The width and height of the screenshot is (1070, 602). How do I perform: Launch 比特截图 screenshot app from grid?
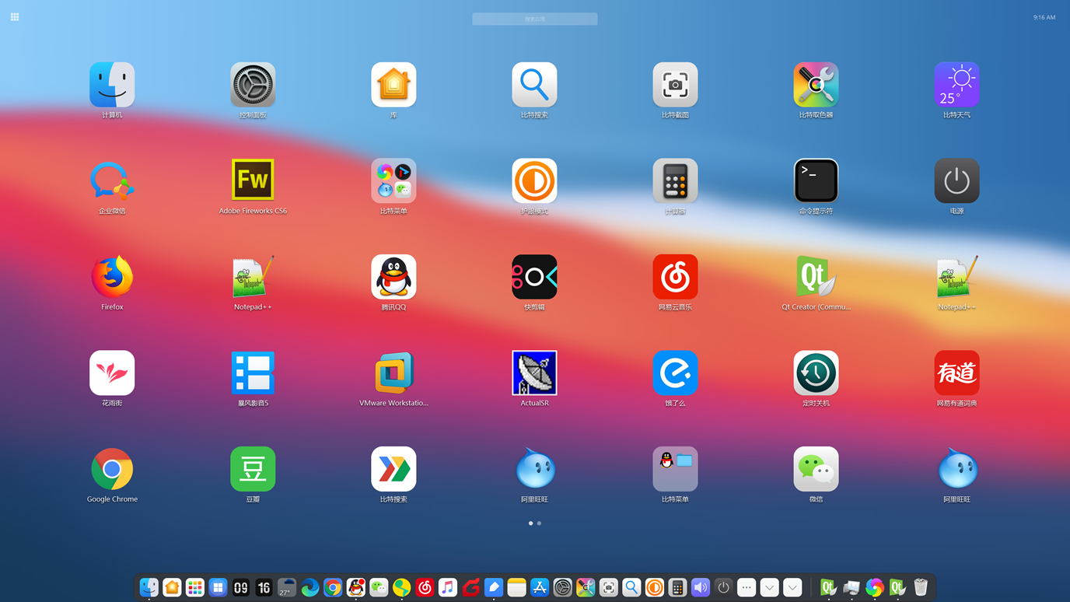point(675,85)
